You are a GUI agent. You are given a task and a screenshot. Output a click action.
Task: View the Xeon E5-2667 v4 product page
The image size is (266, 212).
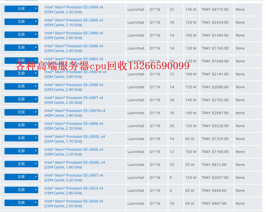(74, 178)
